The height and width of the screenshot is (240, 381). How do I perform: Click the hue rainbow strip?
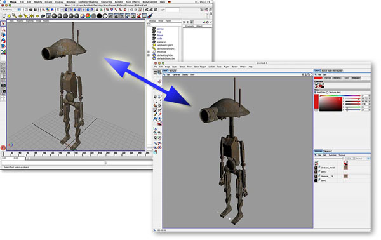click(x=340, y=95)
